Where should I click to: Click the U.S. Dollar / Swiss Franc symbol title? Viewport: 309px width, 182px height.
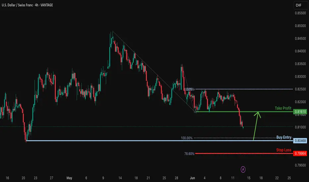point(17,5)
